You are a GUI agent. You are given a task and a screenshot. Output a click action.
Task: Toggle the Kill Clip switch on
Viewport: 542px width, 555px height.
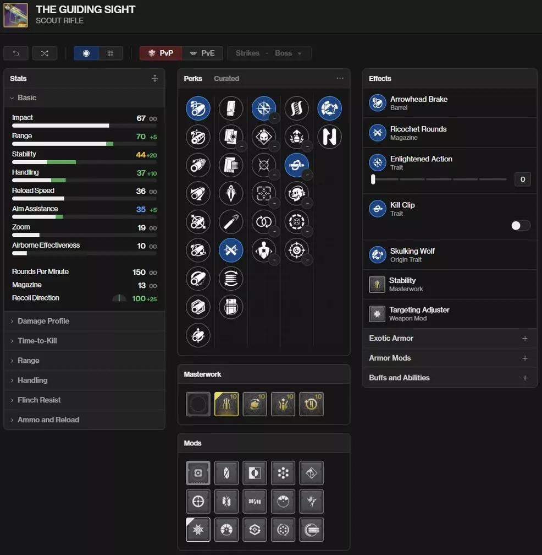click(520, 226)
